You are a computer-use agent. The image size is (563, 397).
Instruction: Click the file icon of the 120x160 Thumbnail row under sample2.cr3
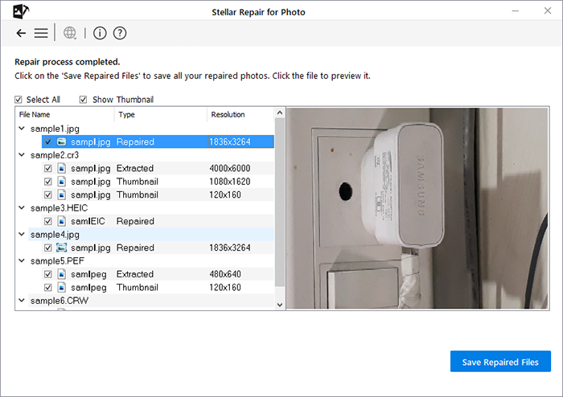click(62, 194)
